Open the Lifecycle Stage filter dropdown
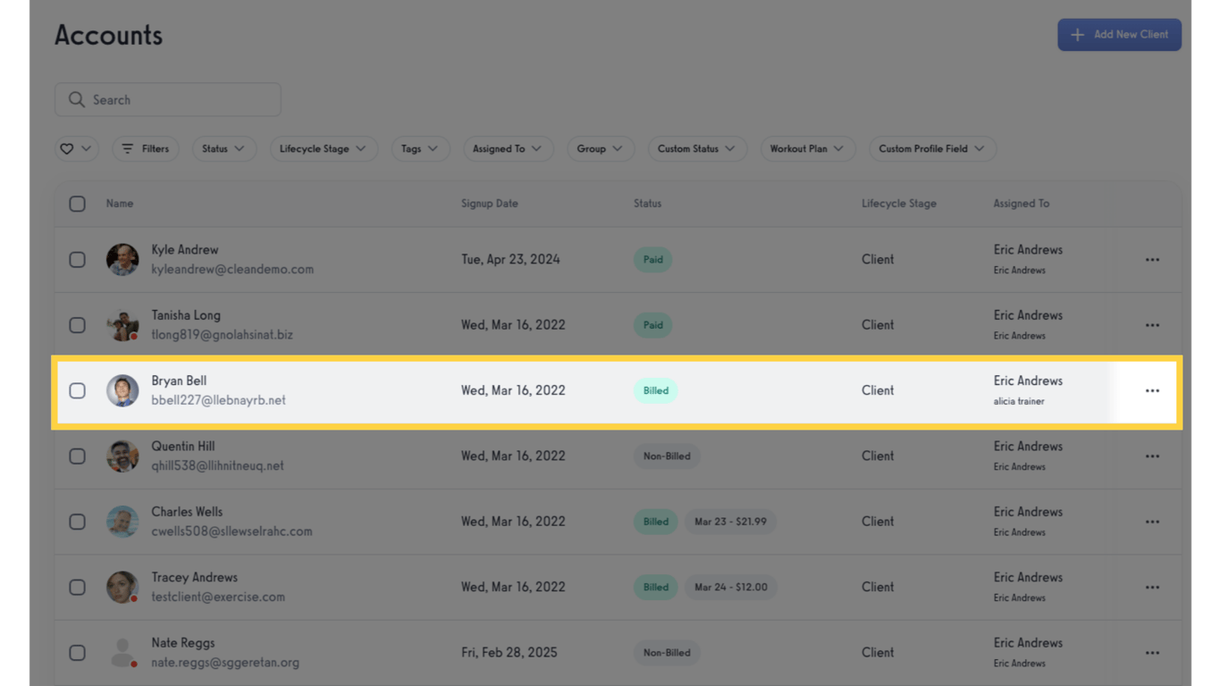The image size is (1221, 686). click(323, 149)
